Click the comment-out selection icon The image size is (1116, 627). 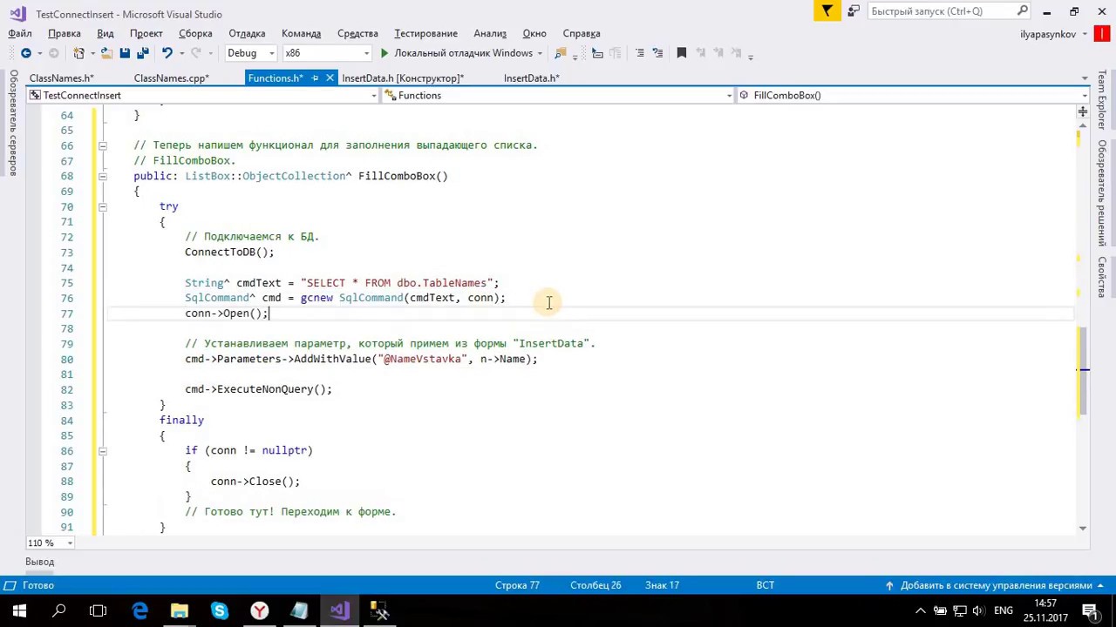click(640, 53)
